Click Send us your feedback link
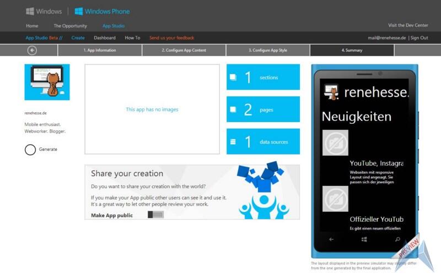Viewport: 441px width, 279px height. [x=171, y=38]
